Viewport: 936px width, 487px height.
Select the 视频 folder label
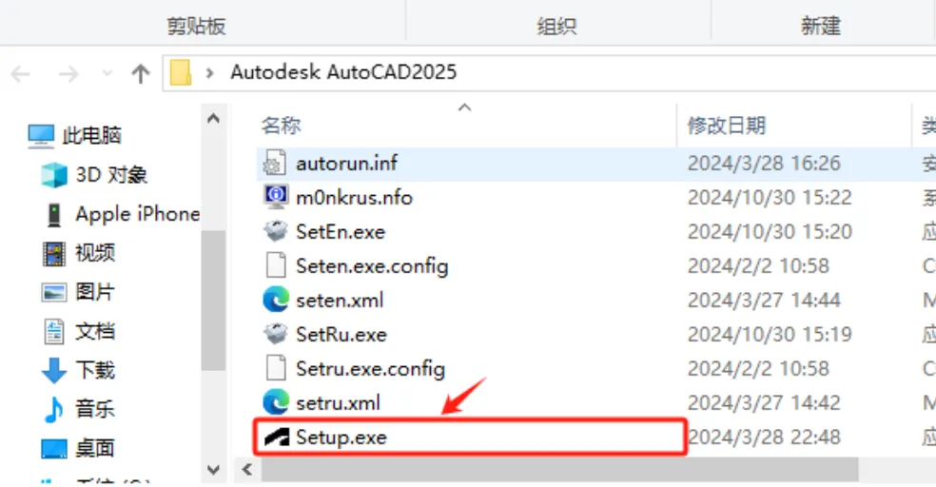95,253
